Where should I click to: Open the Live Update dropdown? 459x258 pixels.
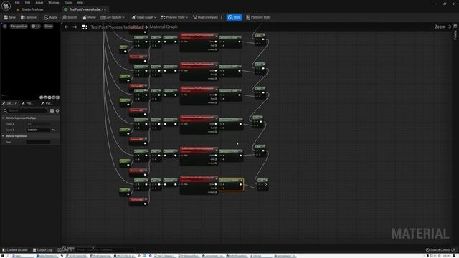[112, 17]
